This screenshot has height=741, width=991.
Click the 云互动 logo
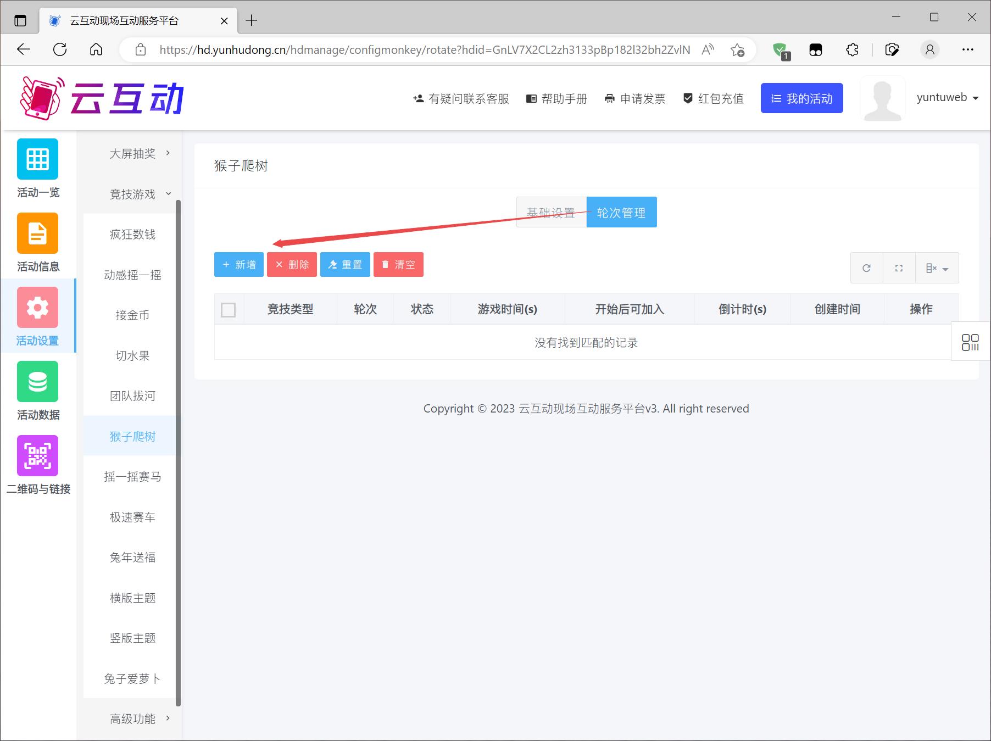[x=102, y=98]
